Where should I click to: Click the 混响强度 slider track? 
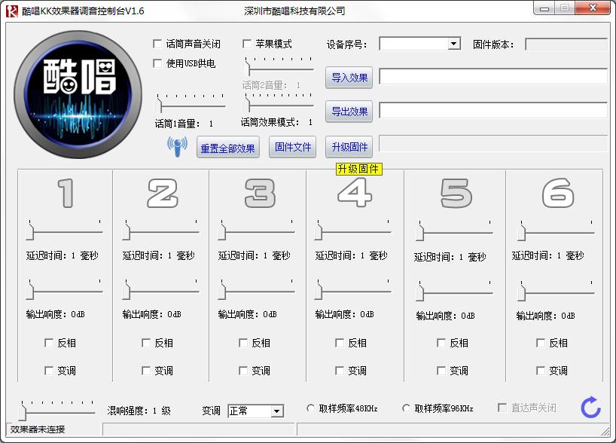coord(59,411)
